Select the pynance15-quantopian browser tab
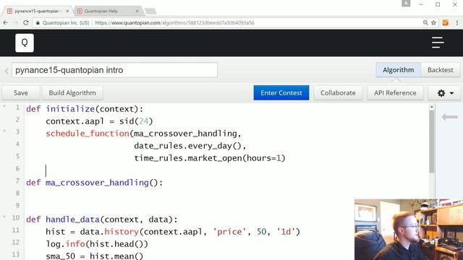Viewport: 463px width, 260px height. tap(37, 11)
